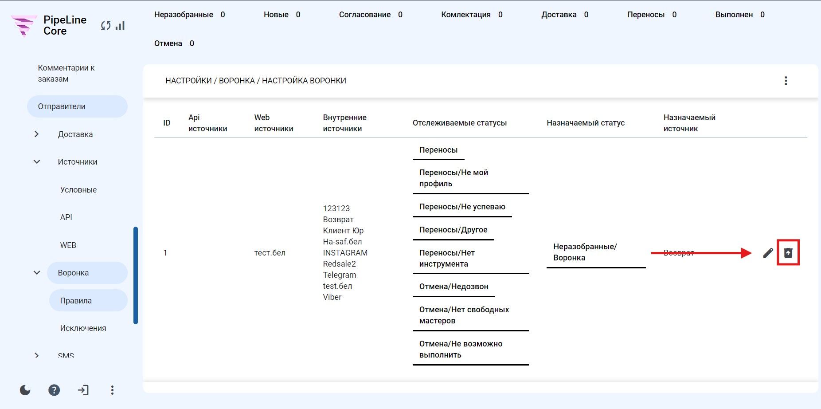The height and width of the screenshot is (409, 821).
Task: Click the Новые status counter
Action: pos(282,15)
